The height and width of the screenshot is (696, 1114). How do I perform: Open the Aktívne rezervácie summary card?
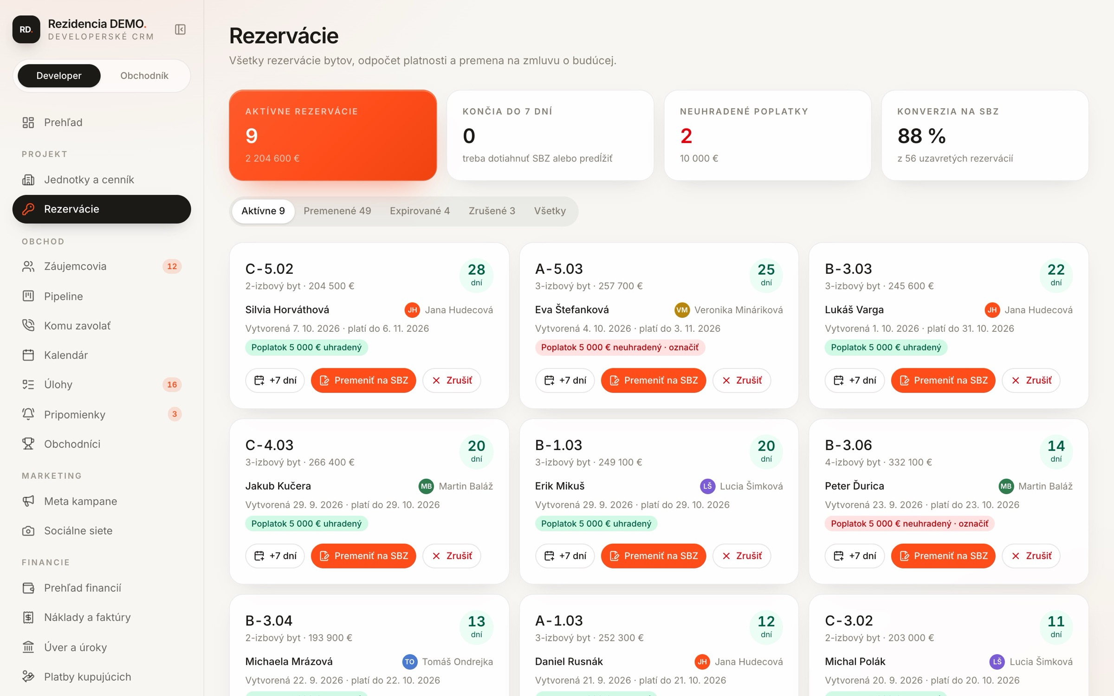point(333,135)
